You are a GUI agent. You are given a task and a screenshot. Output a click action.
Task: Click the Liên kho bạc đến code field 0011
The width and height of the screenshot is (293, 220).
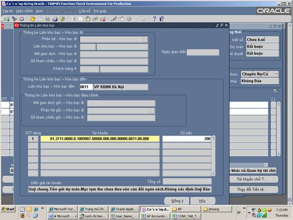86,87
